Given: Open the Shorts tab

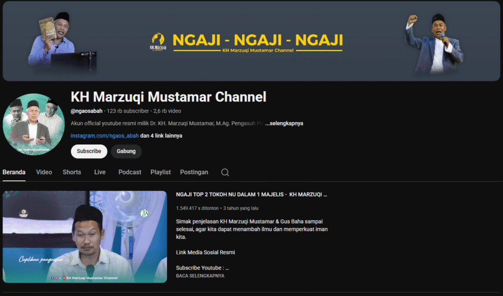Looking at the screenshot, I should click(x=72, y=172).
